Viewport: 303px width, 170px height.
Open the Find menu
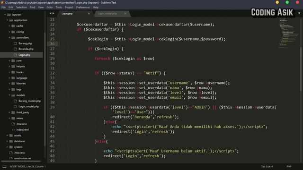click(x=33, y=8)
